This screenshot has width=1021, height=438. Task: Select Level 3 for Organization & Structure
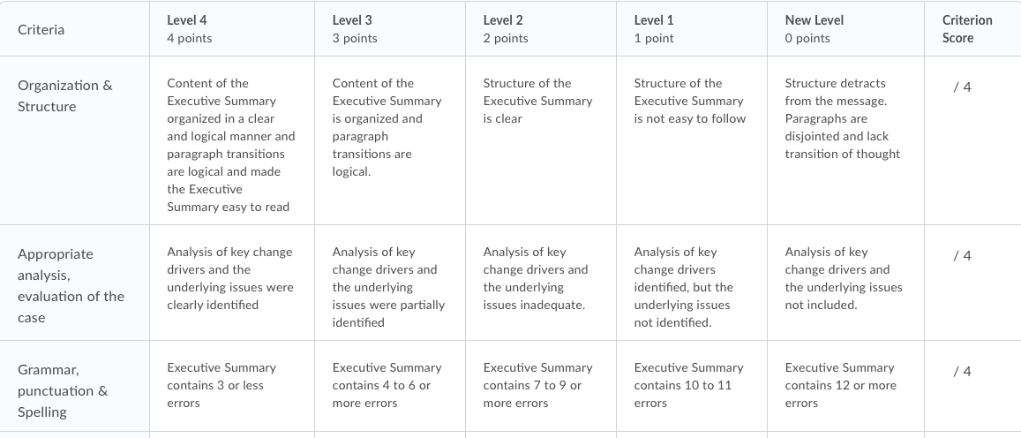[x=390, y=140]
